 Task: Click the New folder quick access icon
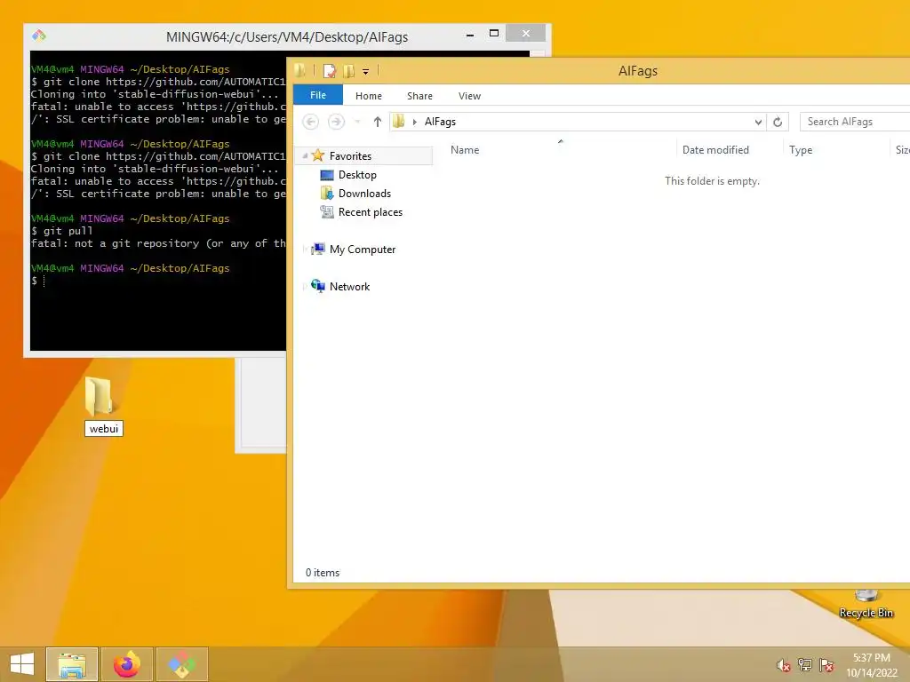(x=348, y=71)
